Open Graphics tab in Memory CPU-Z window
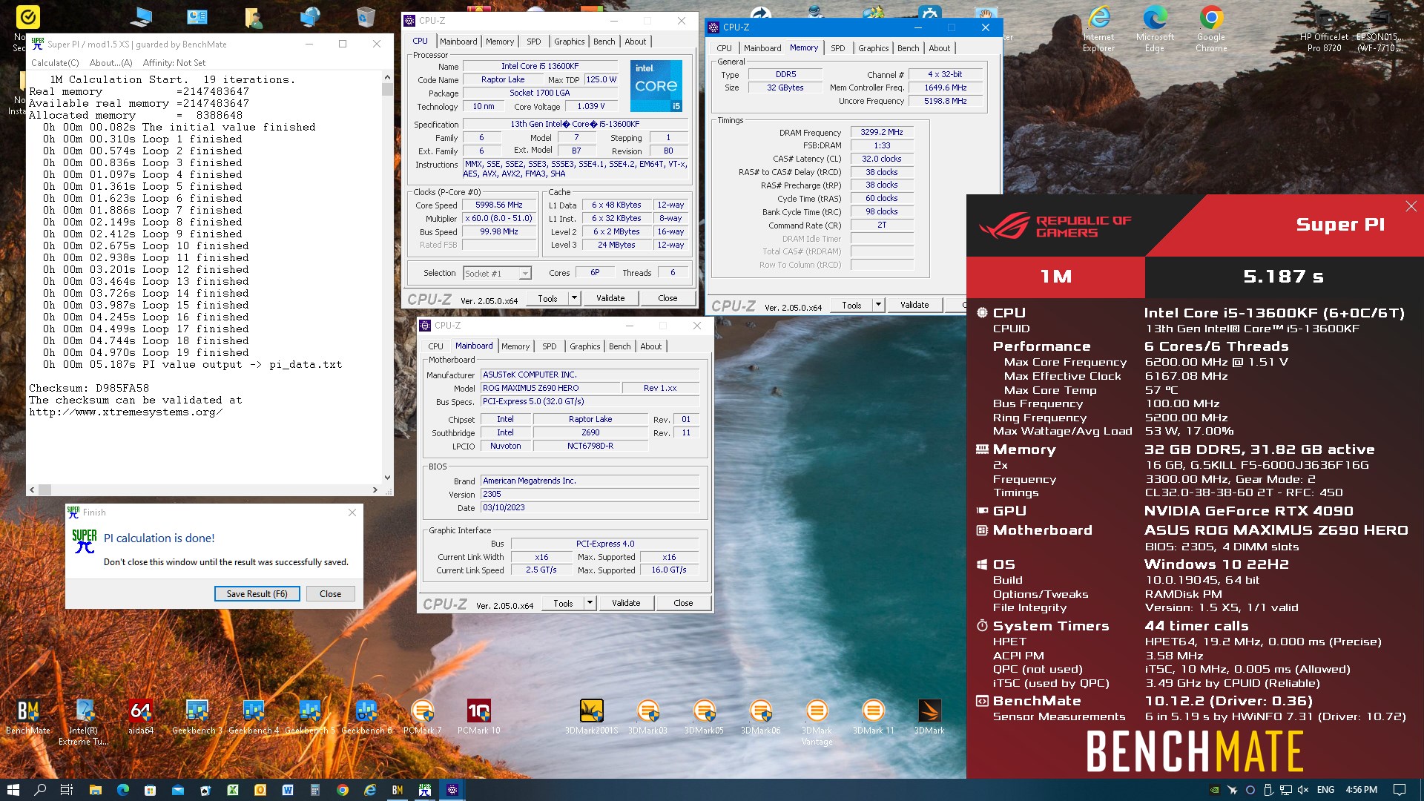Screen dimensions: 1424x801 click(873, 48)
